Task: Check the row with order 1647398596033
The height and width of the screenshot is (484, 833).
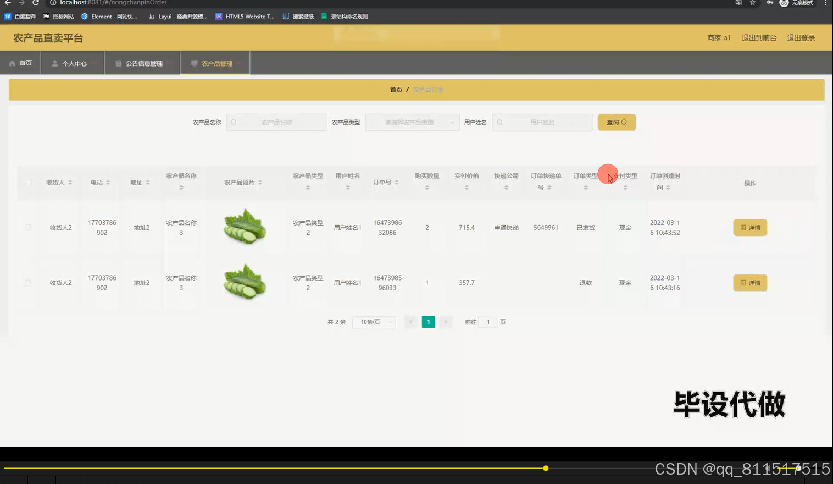Action: pos(28,283)
